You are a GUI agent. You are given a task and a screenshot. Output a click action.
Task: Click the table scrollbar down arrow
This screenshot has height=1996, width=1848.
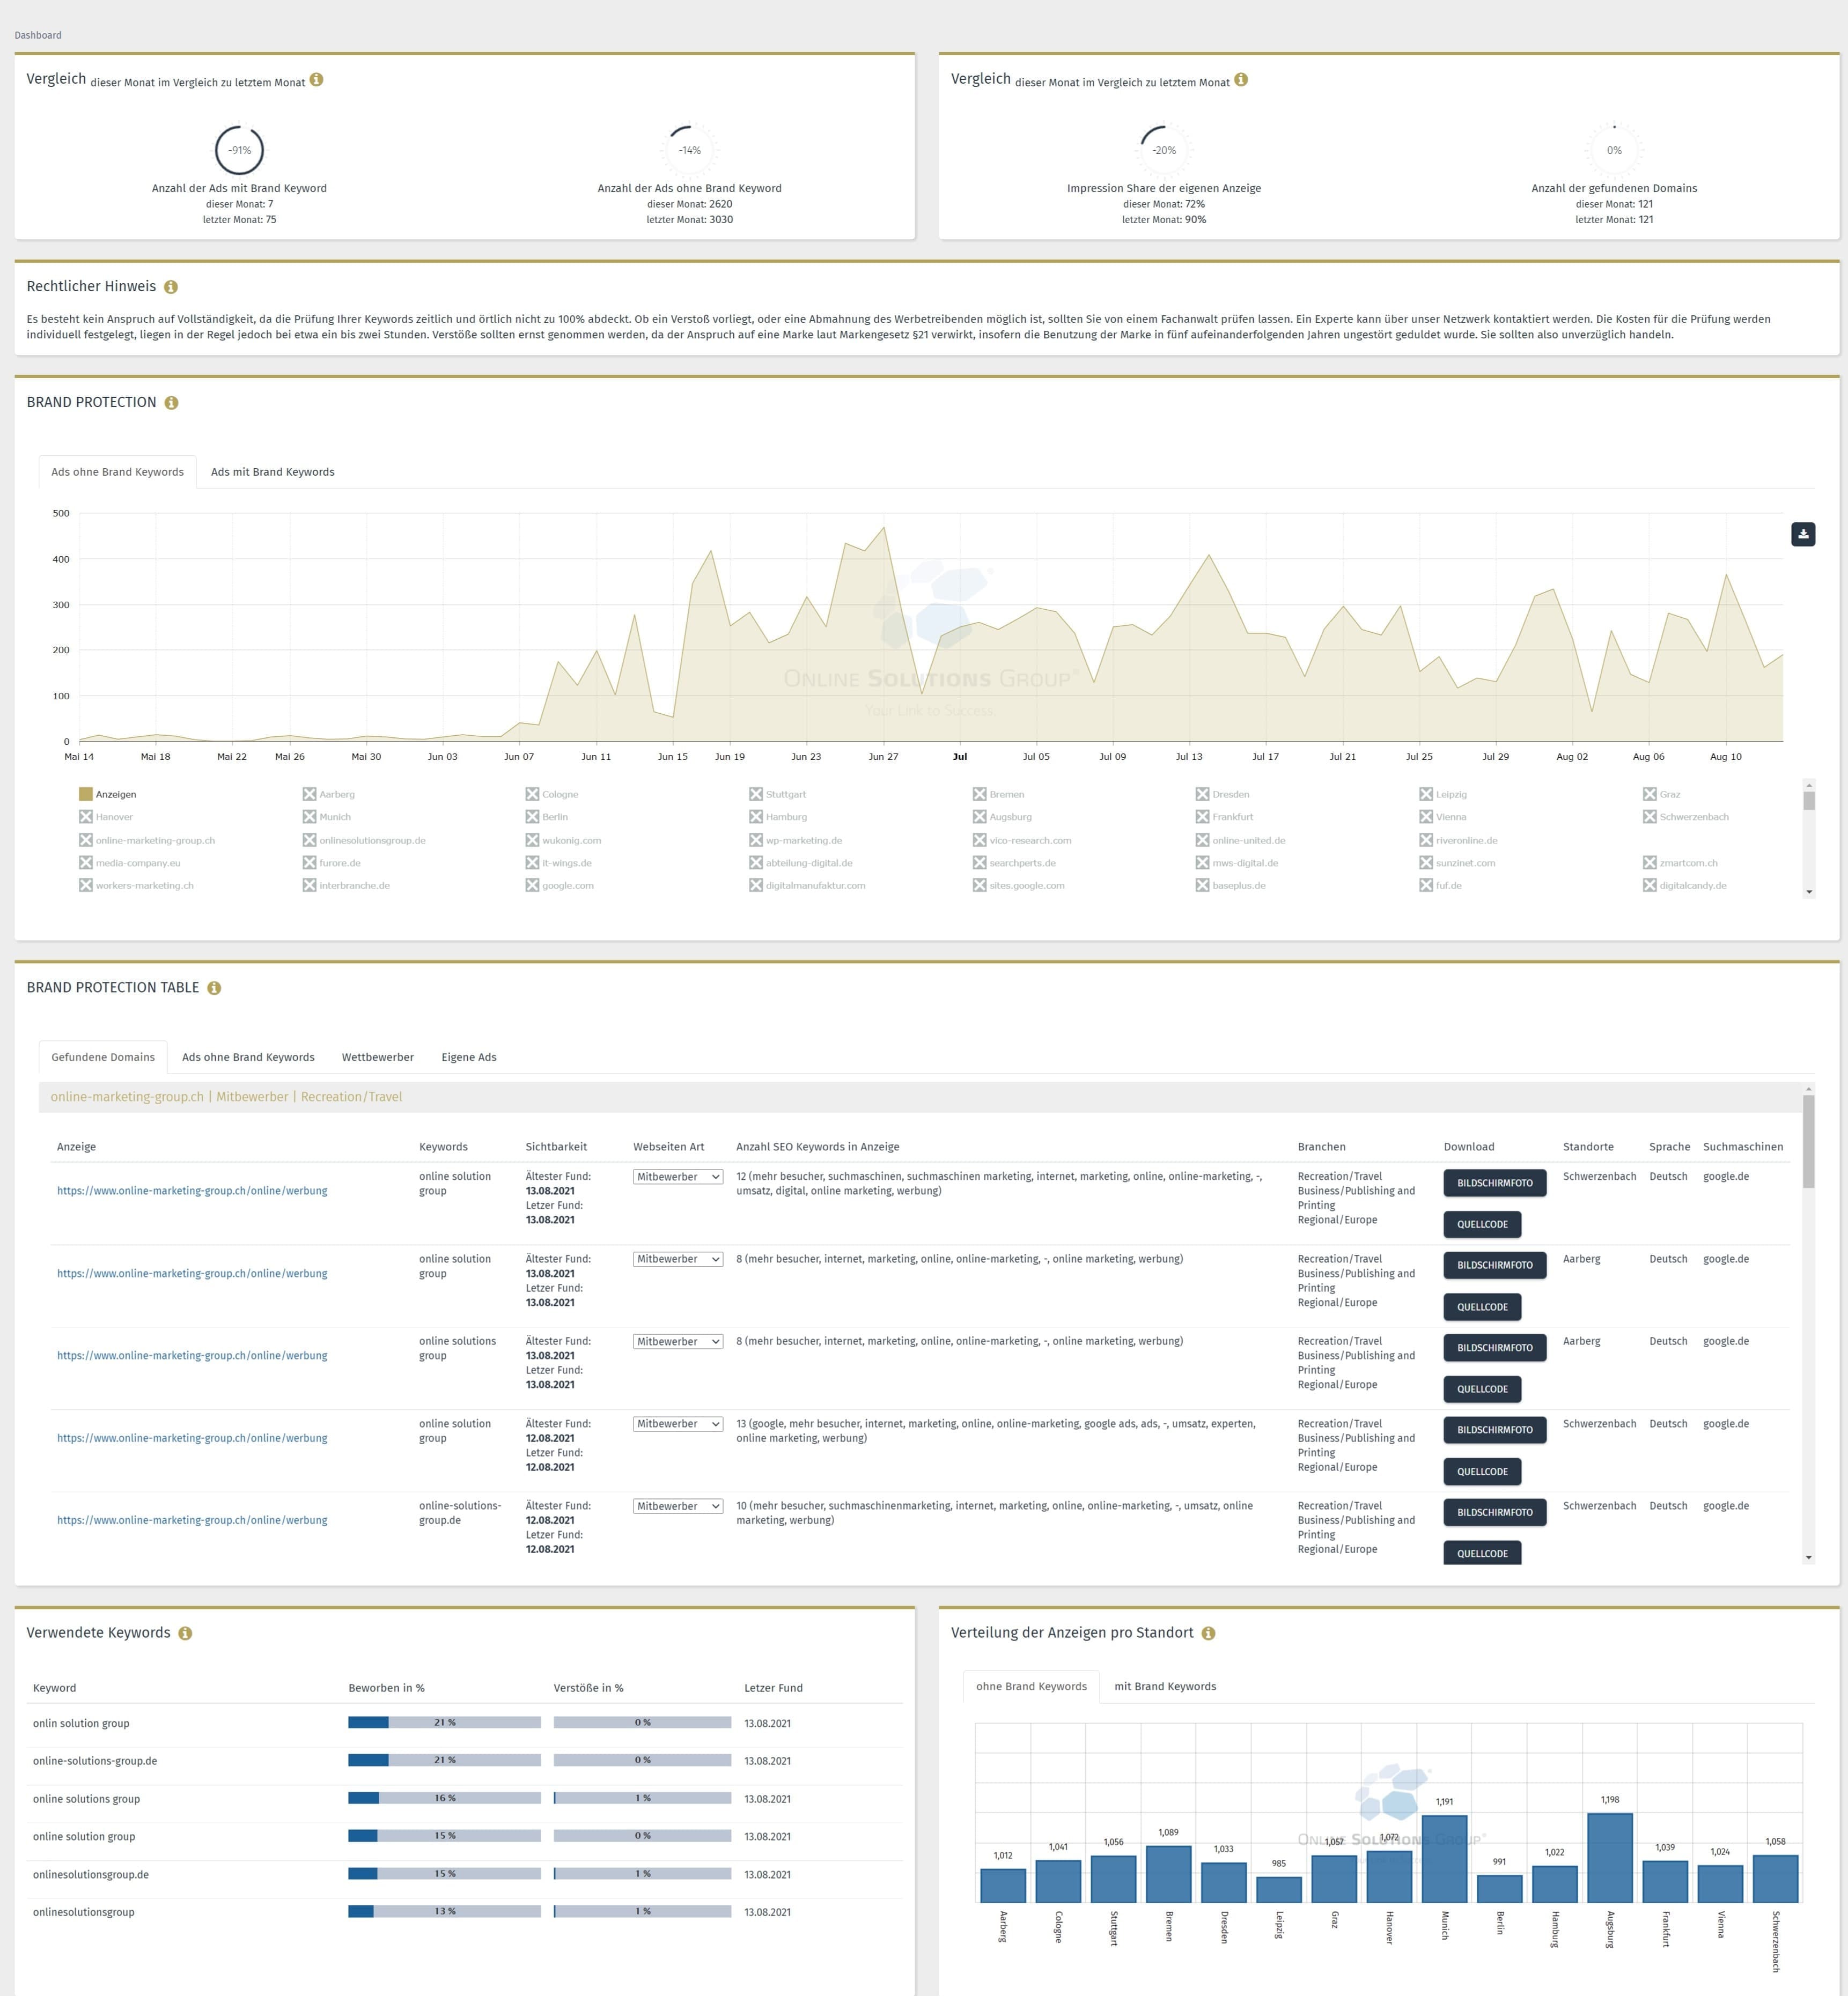tap(1809, 1557)
